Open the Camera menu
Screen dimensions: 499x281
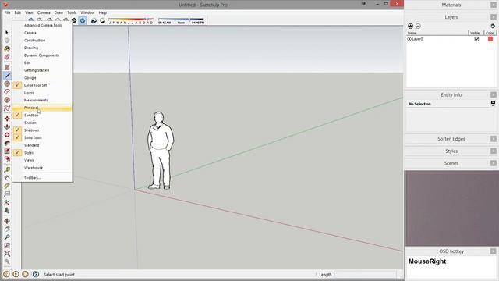(44, 12)
